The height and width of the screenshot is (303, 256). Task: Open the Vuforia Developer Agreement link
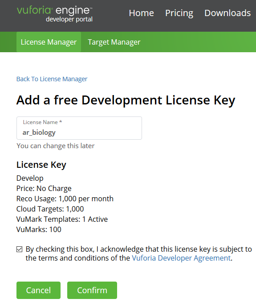[181, 258]
